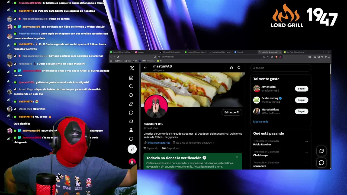
Task: Open floating messages button at bottom right
Action: pos(321,163)
